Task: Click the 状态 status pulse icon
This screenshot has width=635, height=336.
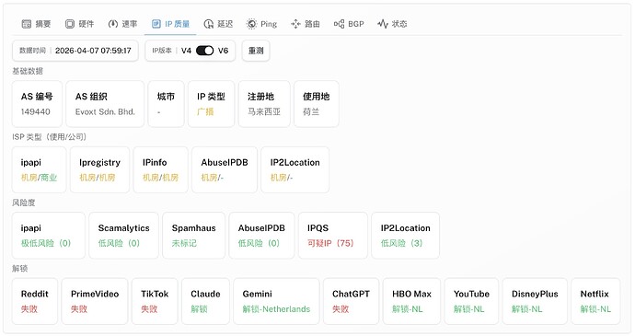Action: pyautogui.click(x=383, y=24)
